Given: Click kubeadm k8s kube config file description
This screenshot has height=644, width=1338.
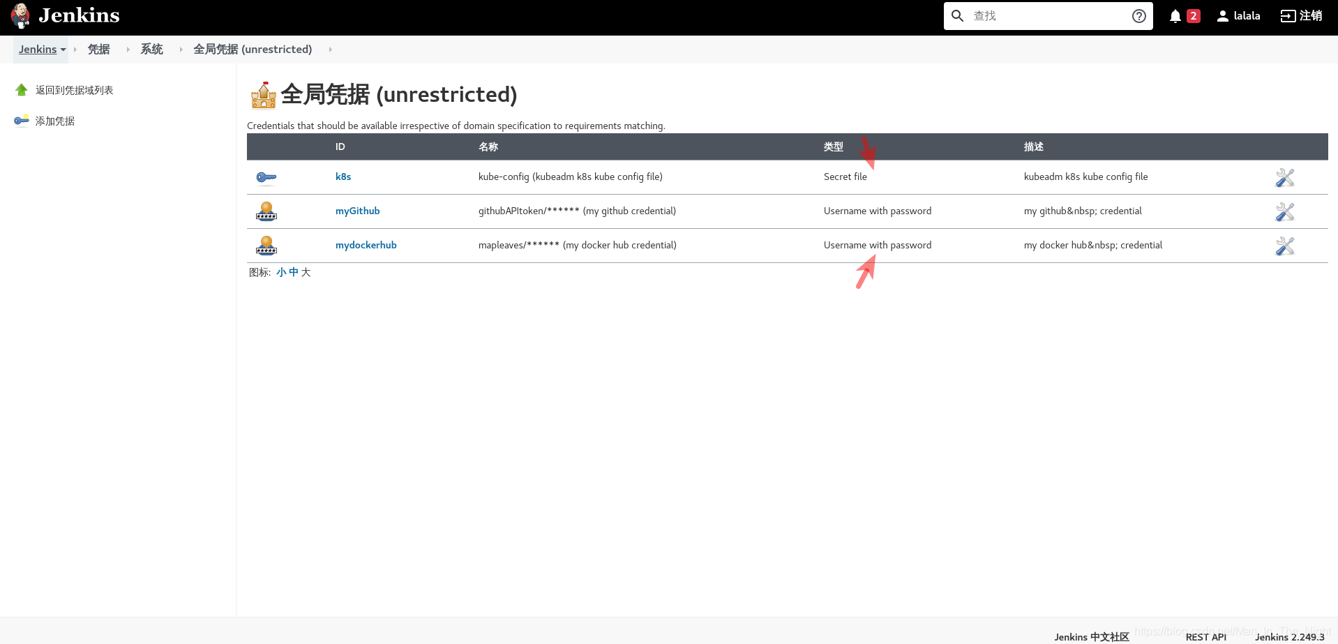Looking at the screenshot, I should click(x=1085, y=177).
